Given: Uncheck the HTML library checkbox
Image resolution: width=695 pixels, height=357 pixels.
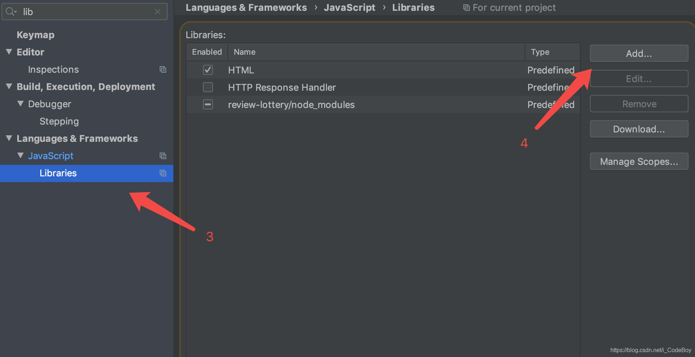Looking at the screenshot, I should click(208, 70).
